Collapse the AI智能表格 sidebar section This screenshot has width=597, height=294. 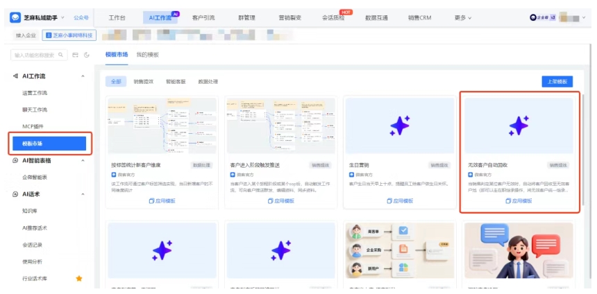83,161
